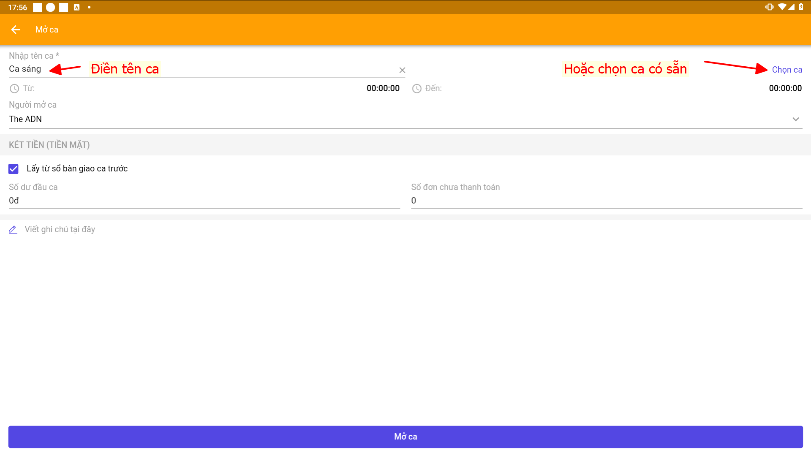Tap the vibrate mode status icon
Screen dimensions: 811x456
(x=769, y=7)
